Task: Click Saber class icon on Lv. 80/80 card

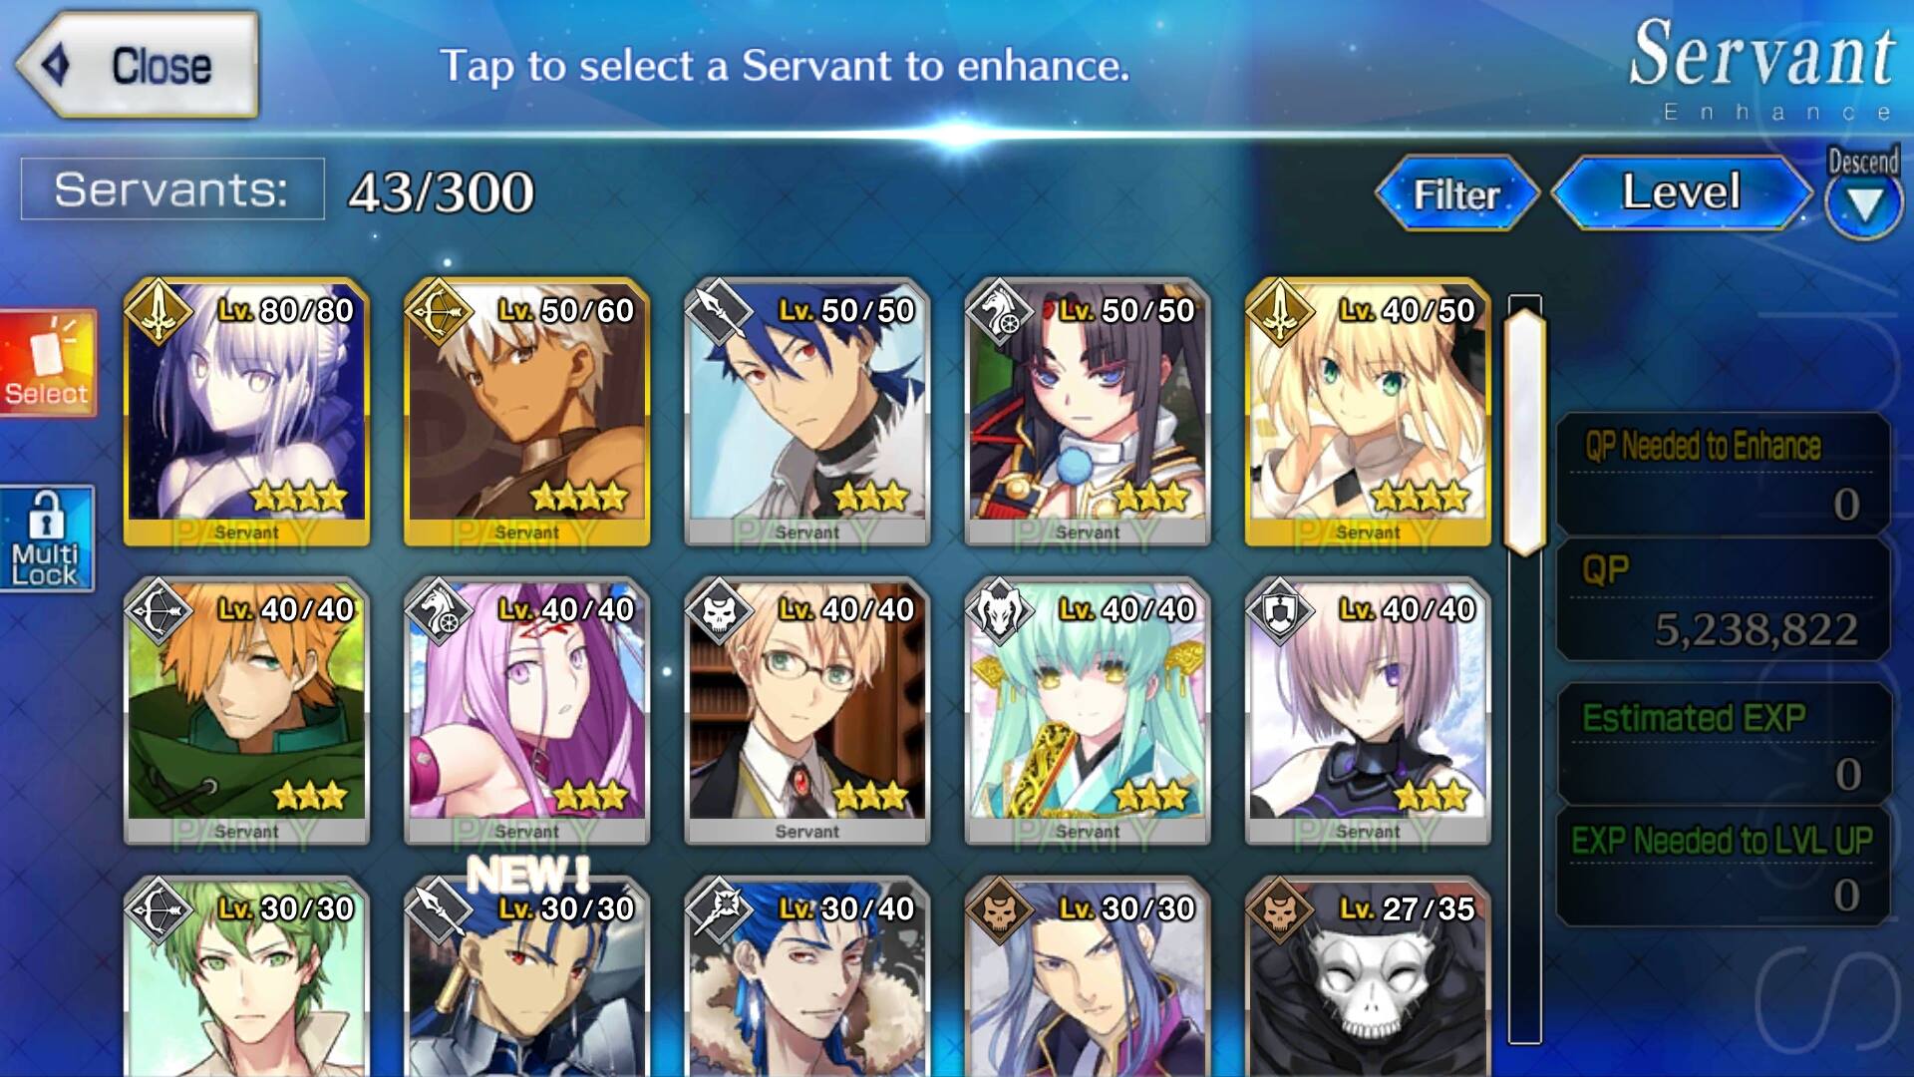Action: [159, 311]
